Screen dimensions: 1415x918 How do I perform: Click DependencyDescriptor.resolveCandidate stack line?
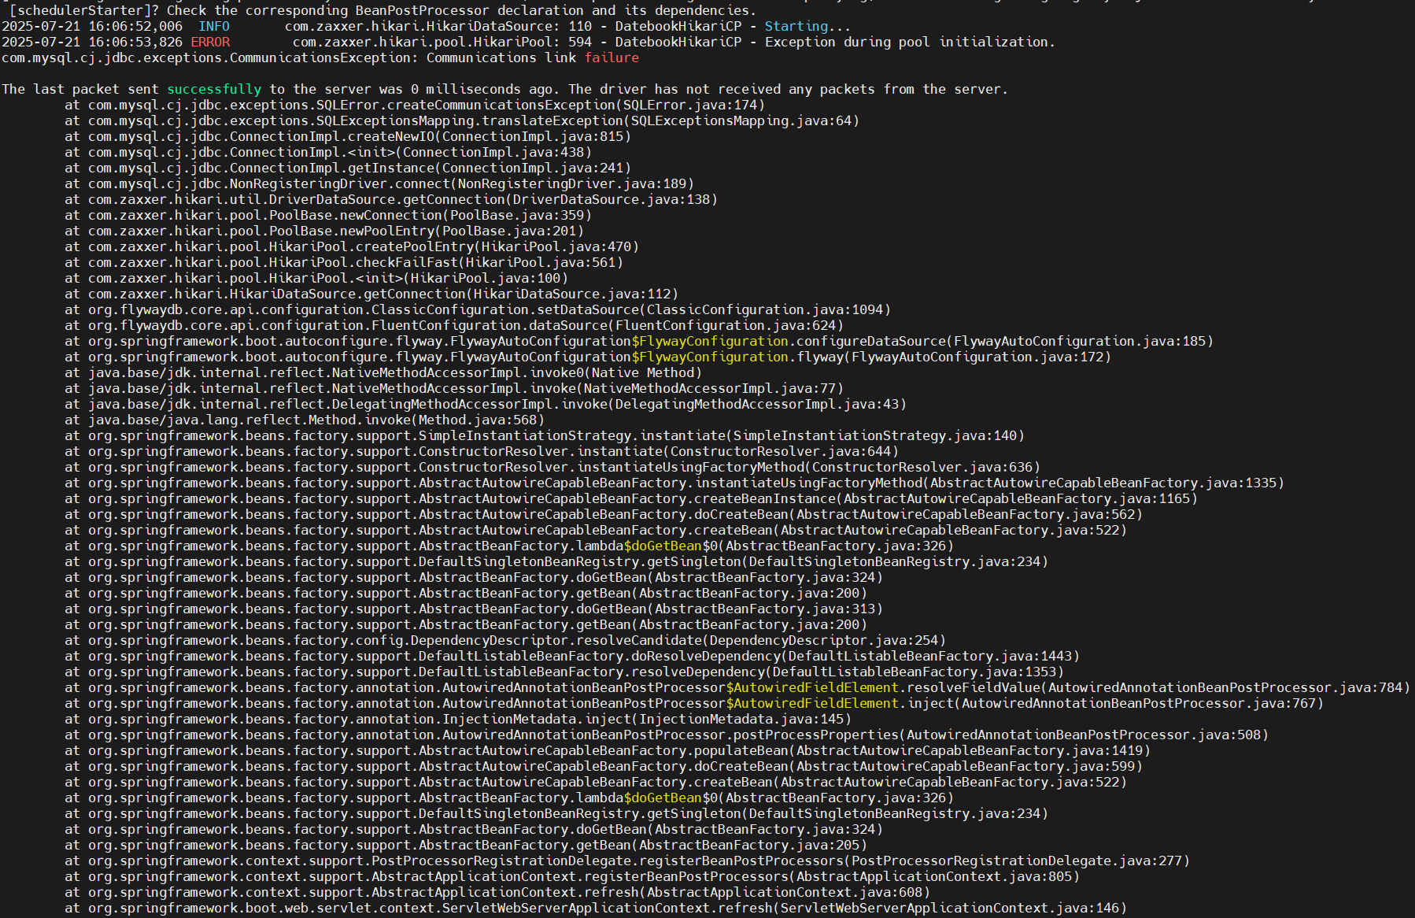[x=505, y=641]
